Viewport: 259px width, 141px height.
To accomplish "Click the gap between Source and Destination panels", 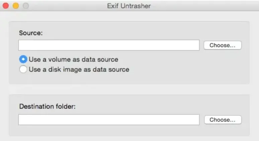I will [129, 89].
